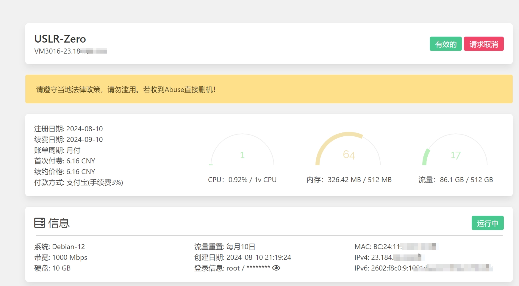519x286 pixels.
Task: Select the 注册日期: 2024-08-10 line
Action: tap(68, 129)
